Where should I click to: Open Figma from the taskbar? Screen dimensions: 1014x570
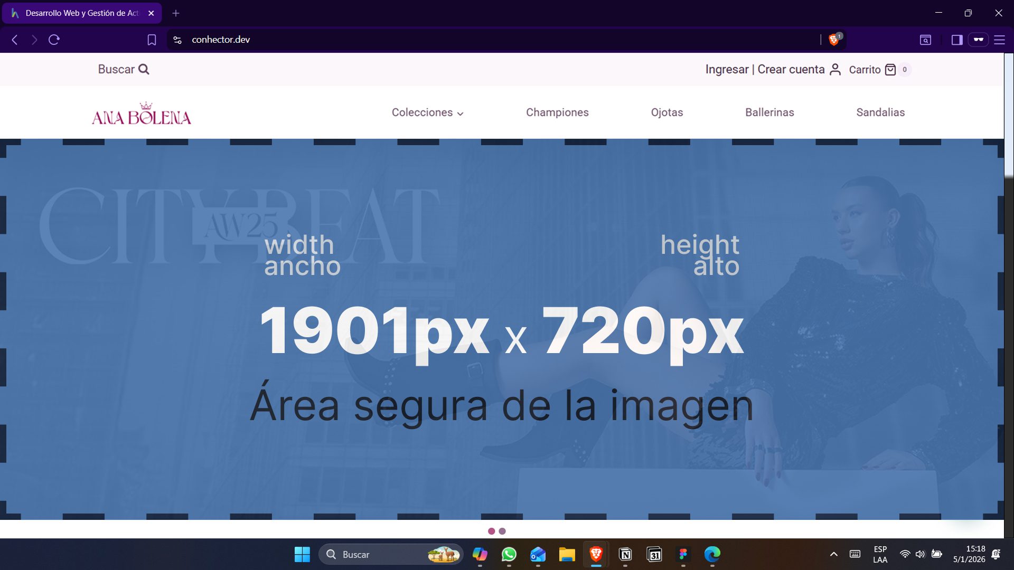(x=683, y=554)
